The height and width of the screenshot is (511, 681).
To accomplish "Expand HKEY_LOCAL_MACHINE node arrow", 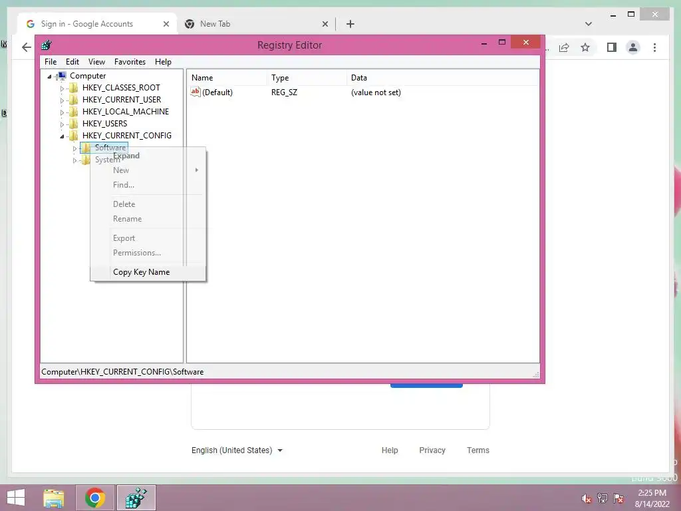I will (x=62, y=112).
